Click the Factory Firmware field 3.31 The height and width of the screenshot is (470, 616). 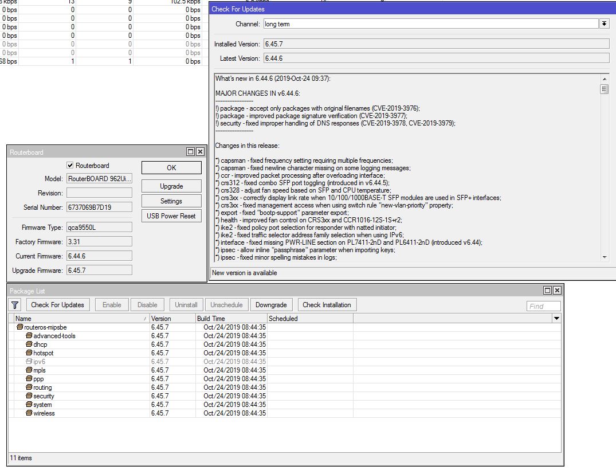tap(99, 242)
